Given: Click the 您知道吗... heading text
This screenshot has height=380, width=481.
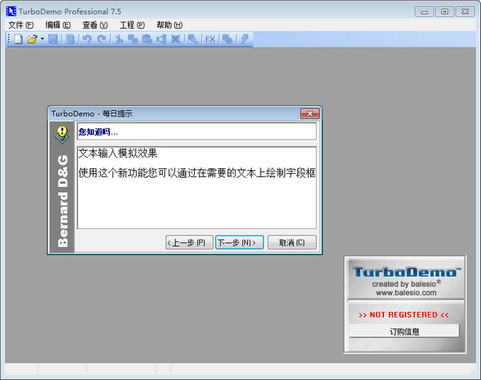Looking at the screenshot, I should point(98,132).
